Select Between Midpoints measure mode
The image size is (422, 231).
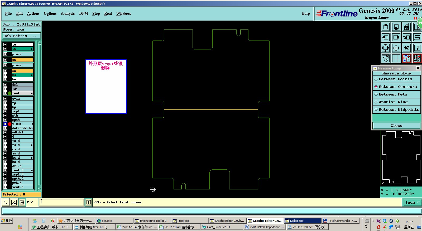point(396,110)
